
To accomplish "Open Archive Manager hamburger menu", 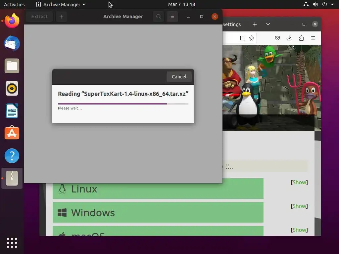I will pyautogui.click(x=172, y=17).
